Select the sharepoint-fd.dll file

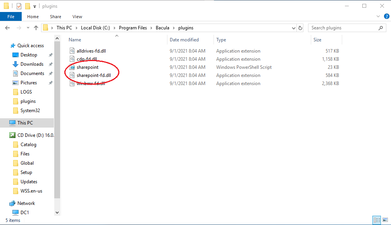[94, 75]
